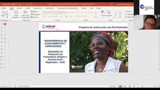Image resolution: width=160 pixels, height=90 pixels.
Task: Click the Buscar search tool
Action: [129, 11]
